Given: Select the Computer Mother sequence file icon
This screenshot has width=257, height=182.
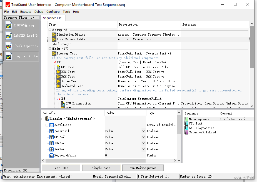Looking at the screenshot, I should click(x=9, y=56).
